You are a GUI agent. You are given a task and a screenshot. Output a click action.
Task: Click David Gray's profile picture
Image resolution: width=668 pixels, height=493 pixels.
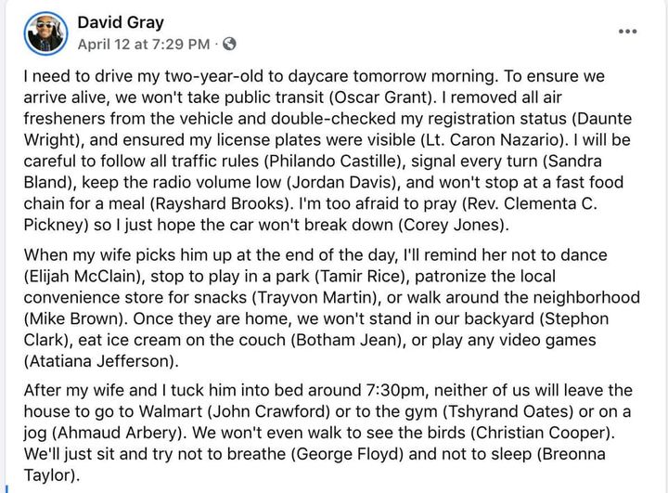(45, 32)
